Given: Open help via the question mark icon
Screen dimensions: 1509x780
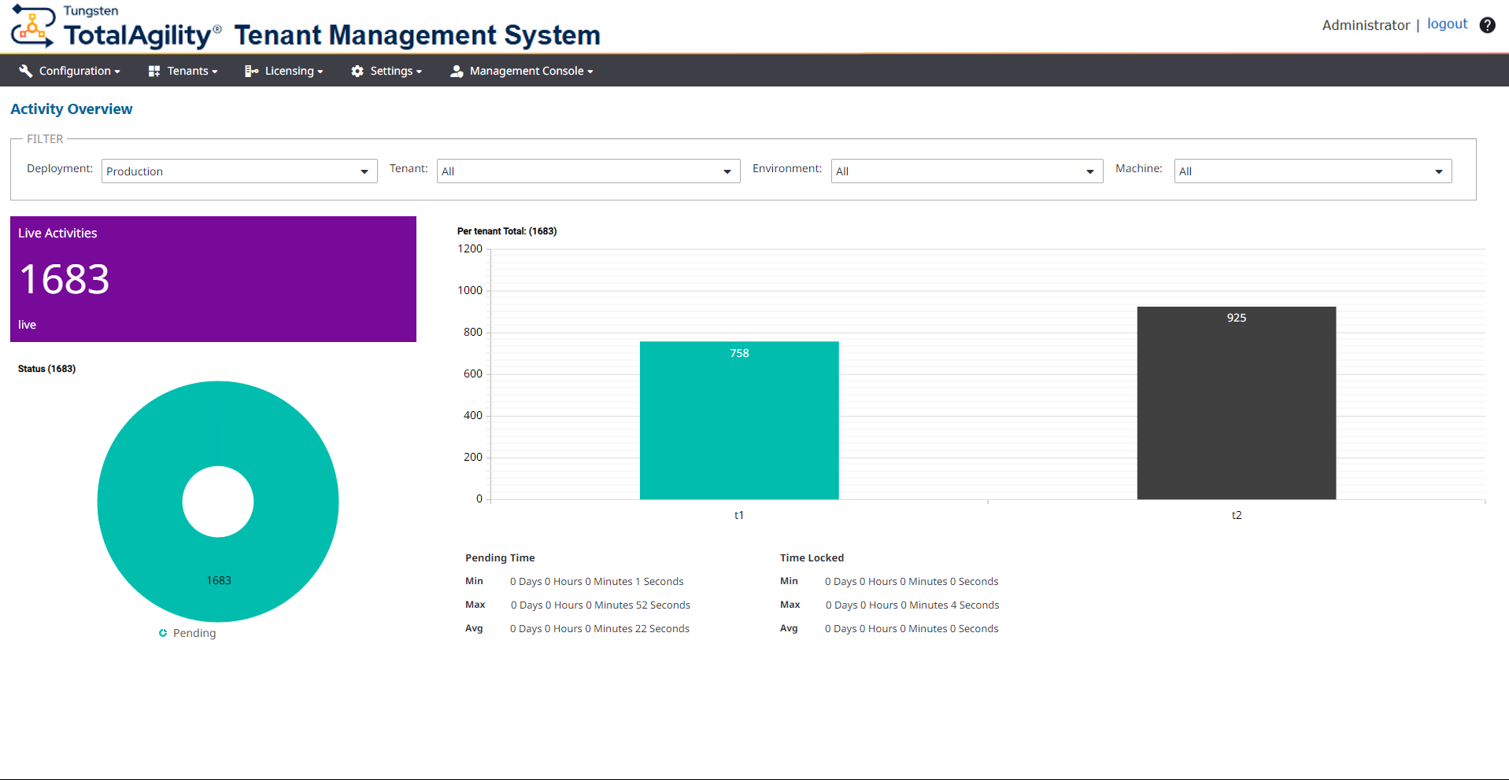Looking at the screenshot, I should [1487, 24].
